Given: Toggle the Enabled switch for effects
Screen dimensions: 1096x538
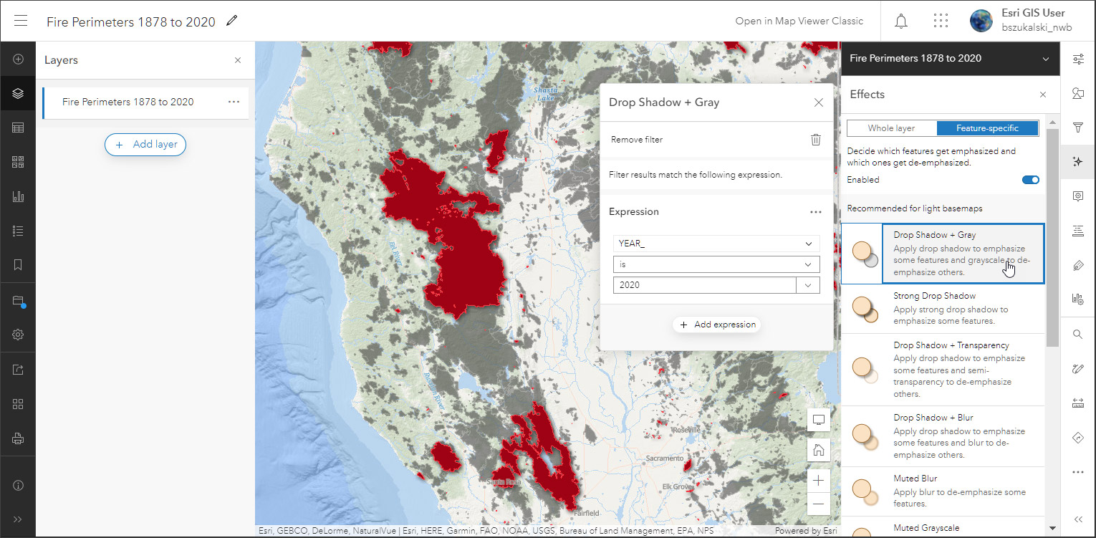Looking at the screenshot, I should click(1031, 180).
